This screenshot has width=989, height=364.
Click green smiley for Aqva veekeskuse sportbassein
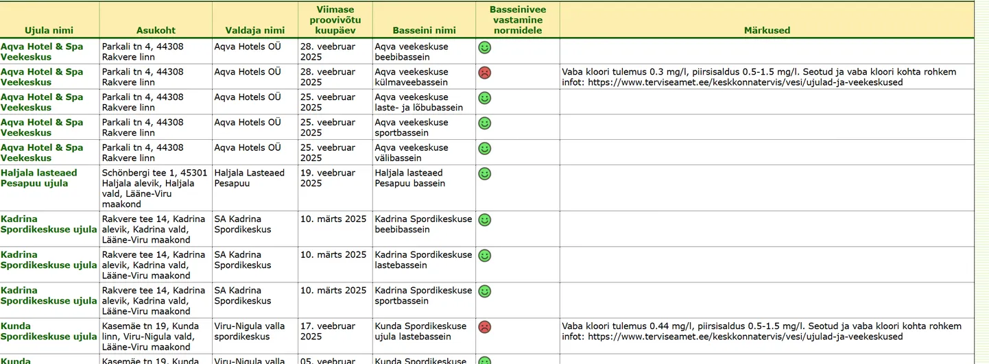(x=484, y=123)
